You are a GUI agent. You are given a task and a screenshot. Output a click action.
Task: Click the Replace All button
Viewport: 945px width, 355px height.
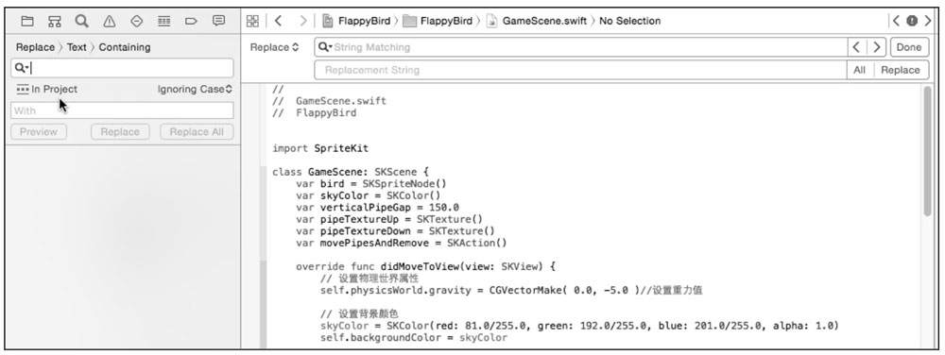(x=197, y=132)
